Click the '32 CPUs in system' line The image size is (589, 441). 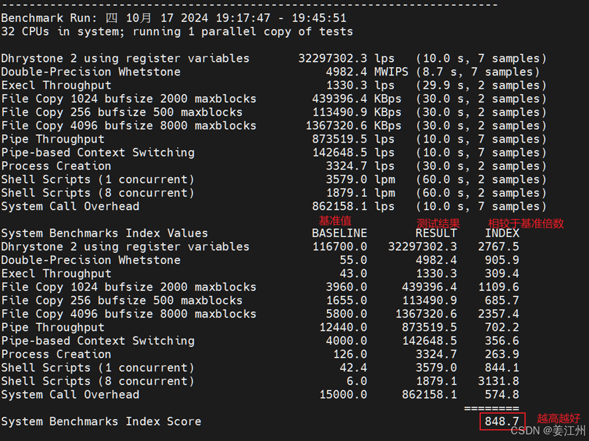[x=177, y=32]
